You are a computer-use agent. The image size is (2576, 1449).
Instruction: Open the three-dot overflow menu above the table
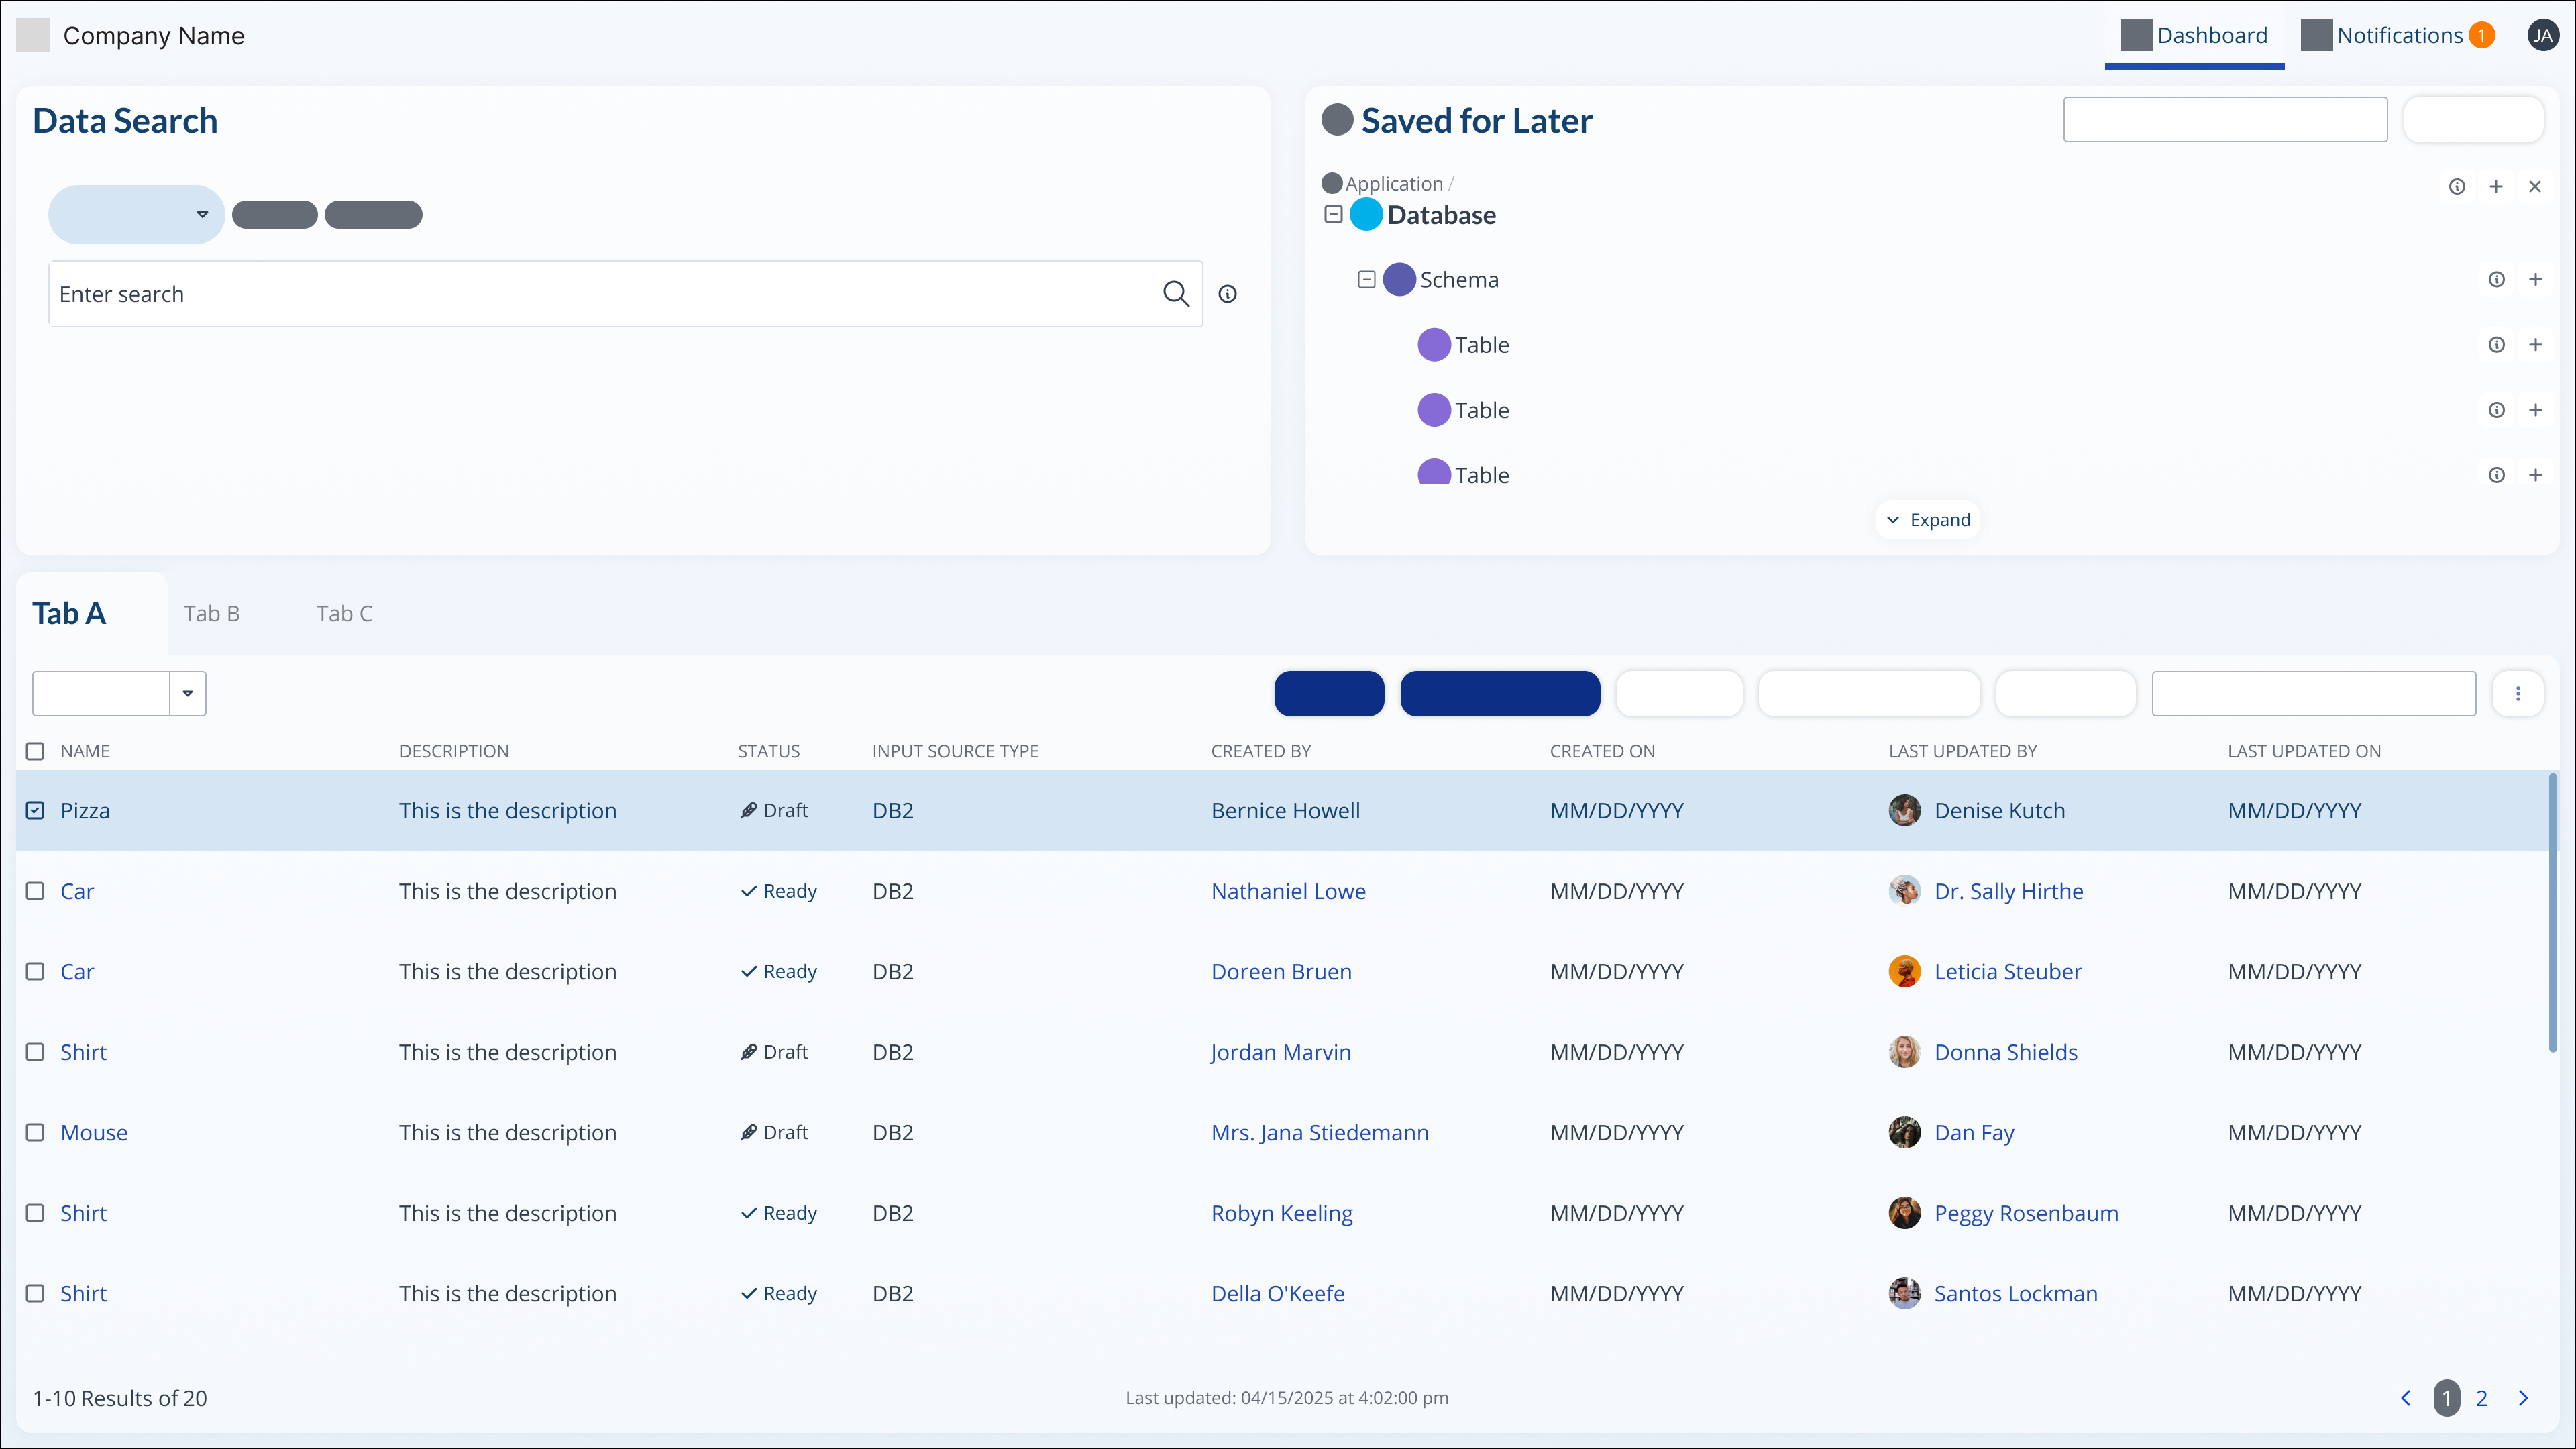coord(2519,693)
